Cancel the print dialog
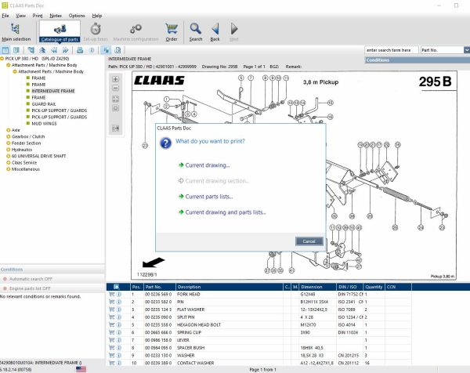This screenshot has height=373, width=470. click(x=309, y=241)
